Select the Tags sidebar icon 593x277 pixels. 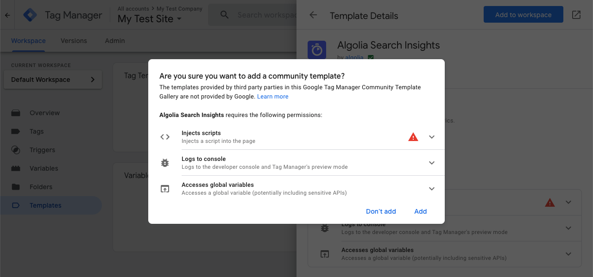point(16,131)
